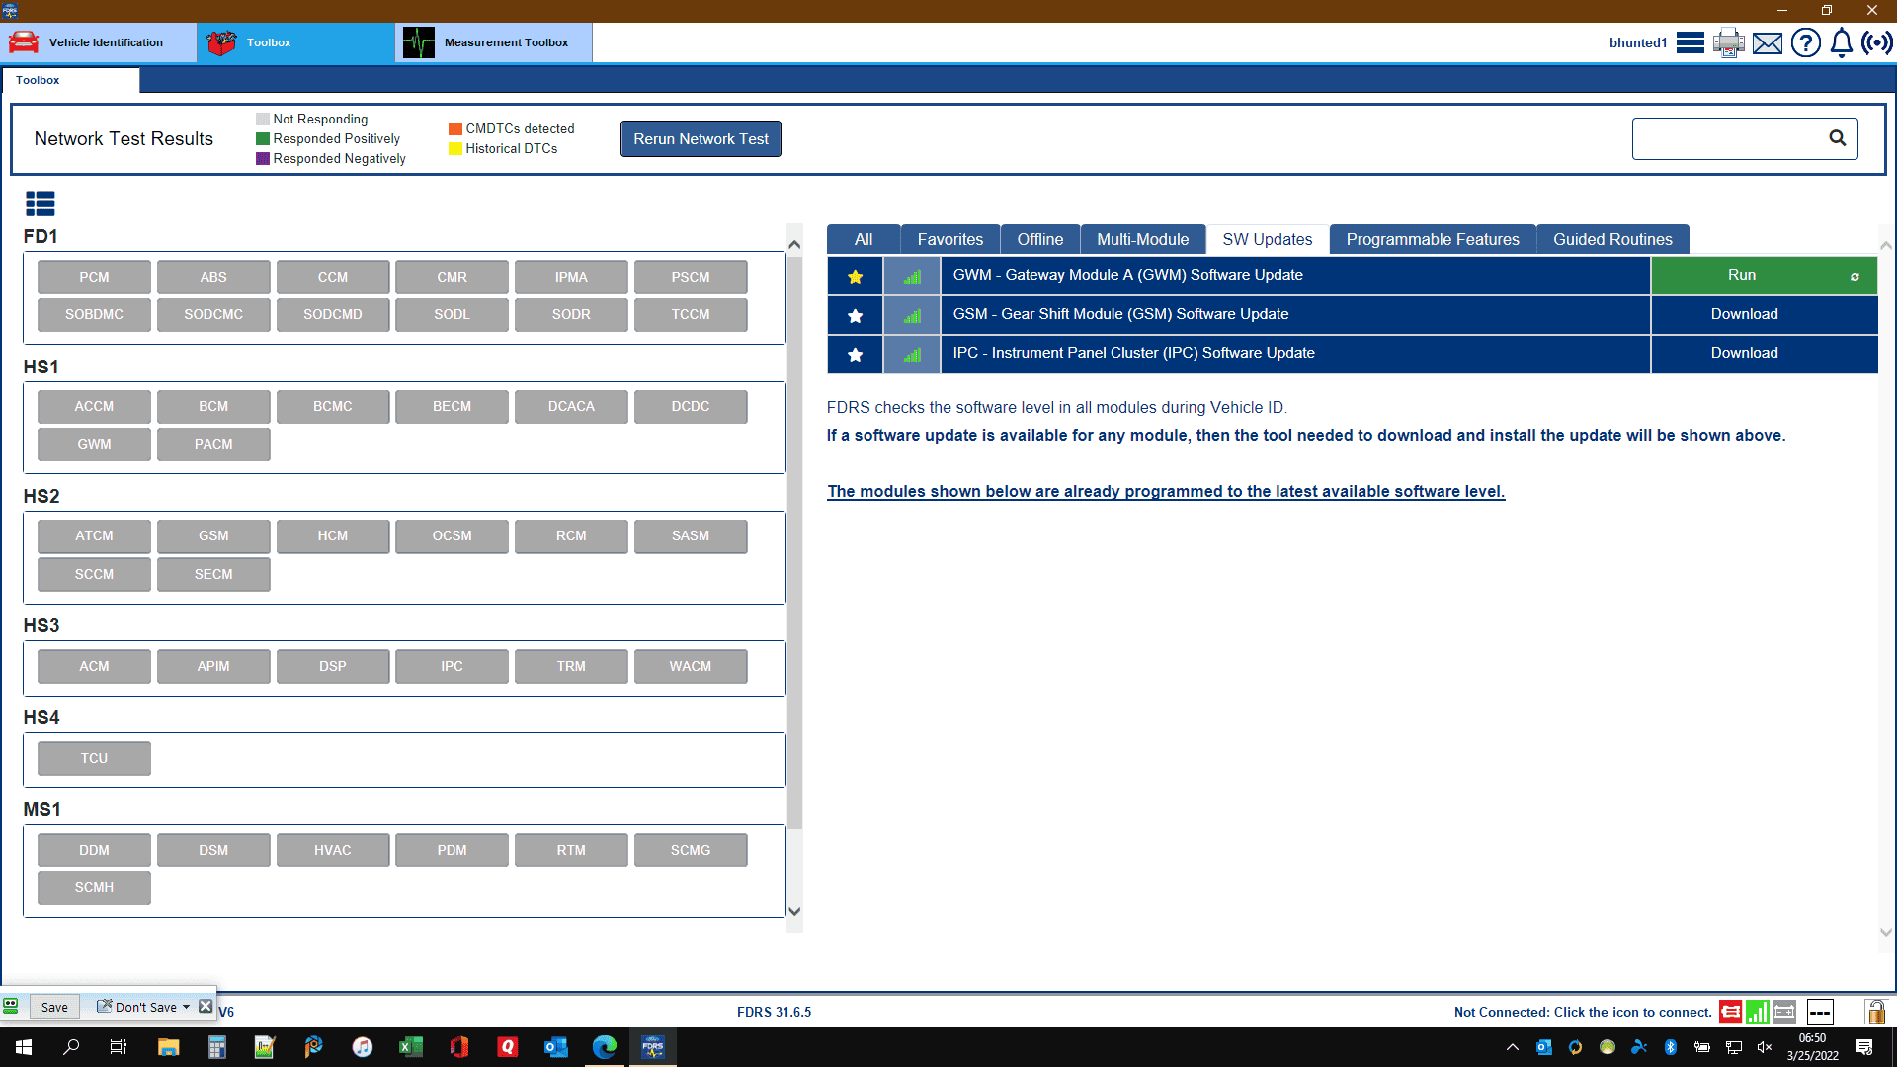
Task: Click the printer icon in the header
Action: coord(1729,42)
